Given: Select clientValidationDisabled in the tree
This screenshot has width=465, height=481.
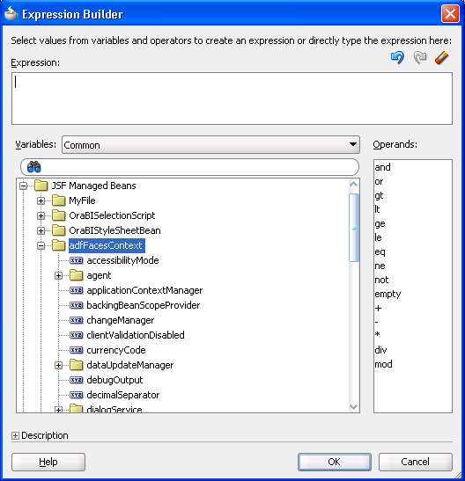Looking at the screenshot, I should pos(136,335).
